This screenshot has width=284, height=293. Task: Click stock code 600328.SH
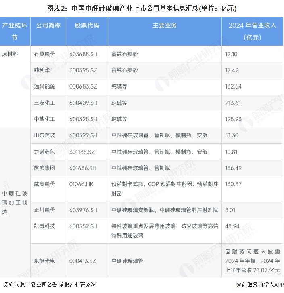[84, 119]
